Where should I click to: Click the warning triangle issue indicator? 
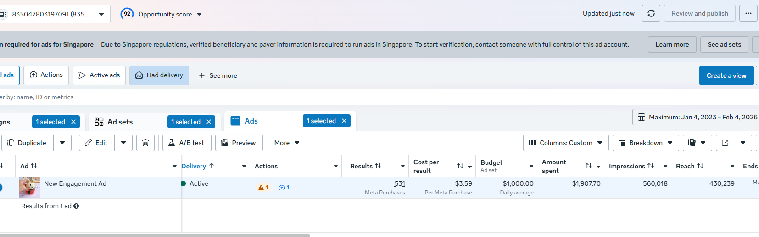(261, 188)
